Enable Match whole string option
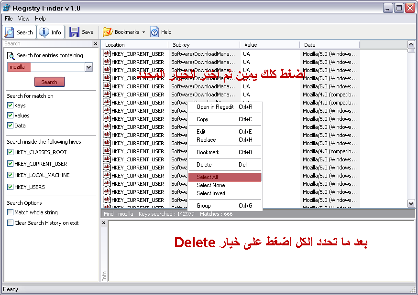 click(10, 212)
